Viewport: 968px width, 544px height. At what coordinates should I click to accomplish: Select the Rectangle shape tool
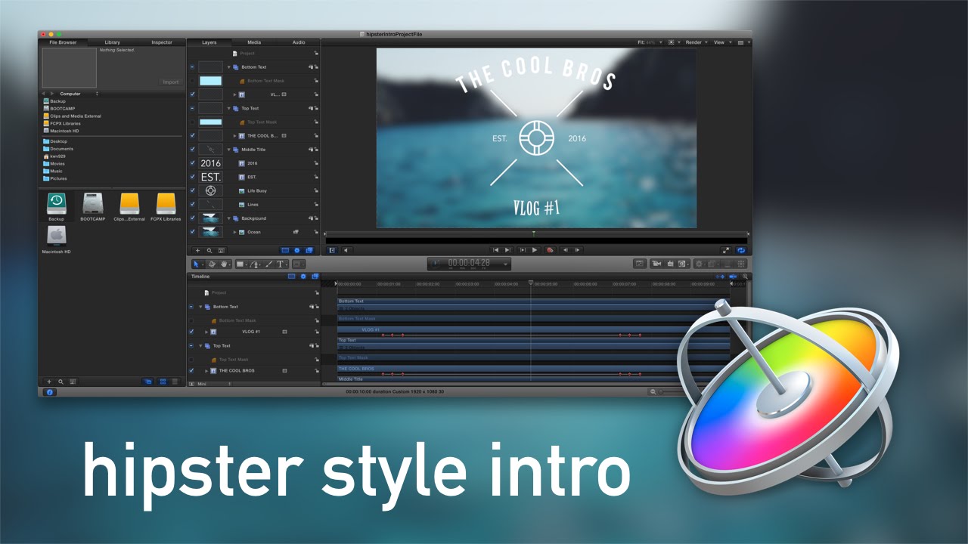pos(240,264)
